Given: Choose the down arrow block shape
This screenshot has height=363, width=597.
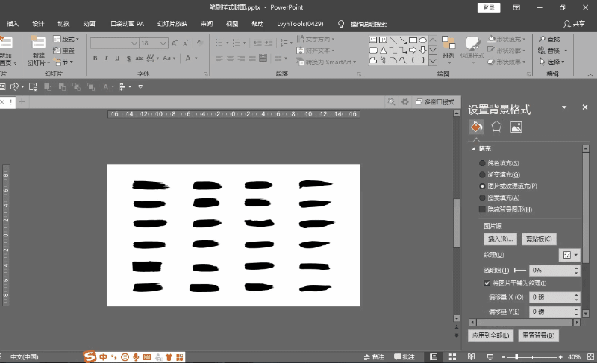Looking at the screenshot, I should click(x=422, y=50).
